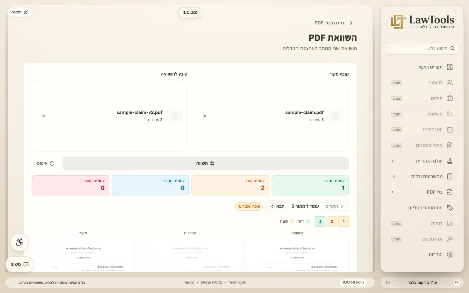Open the accessibility wheelchair button

[x=19, y=242]
